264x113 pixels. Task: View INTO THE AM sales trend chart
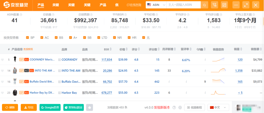[x=219, y=71]
